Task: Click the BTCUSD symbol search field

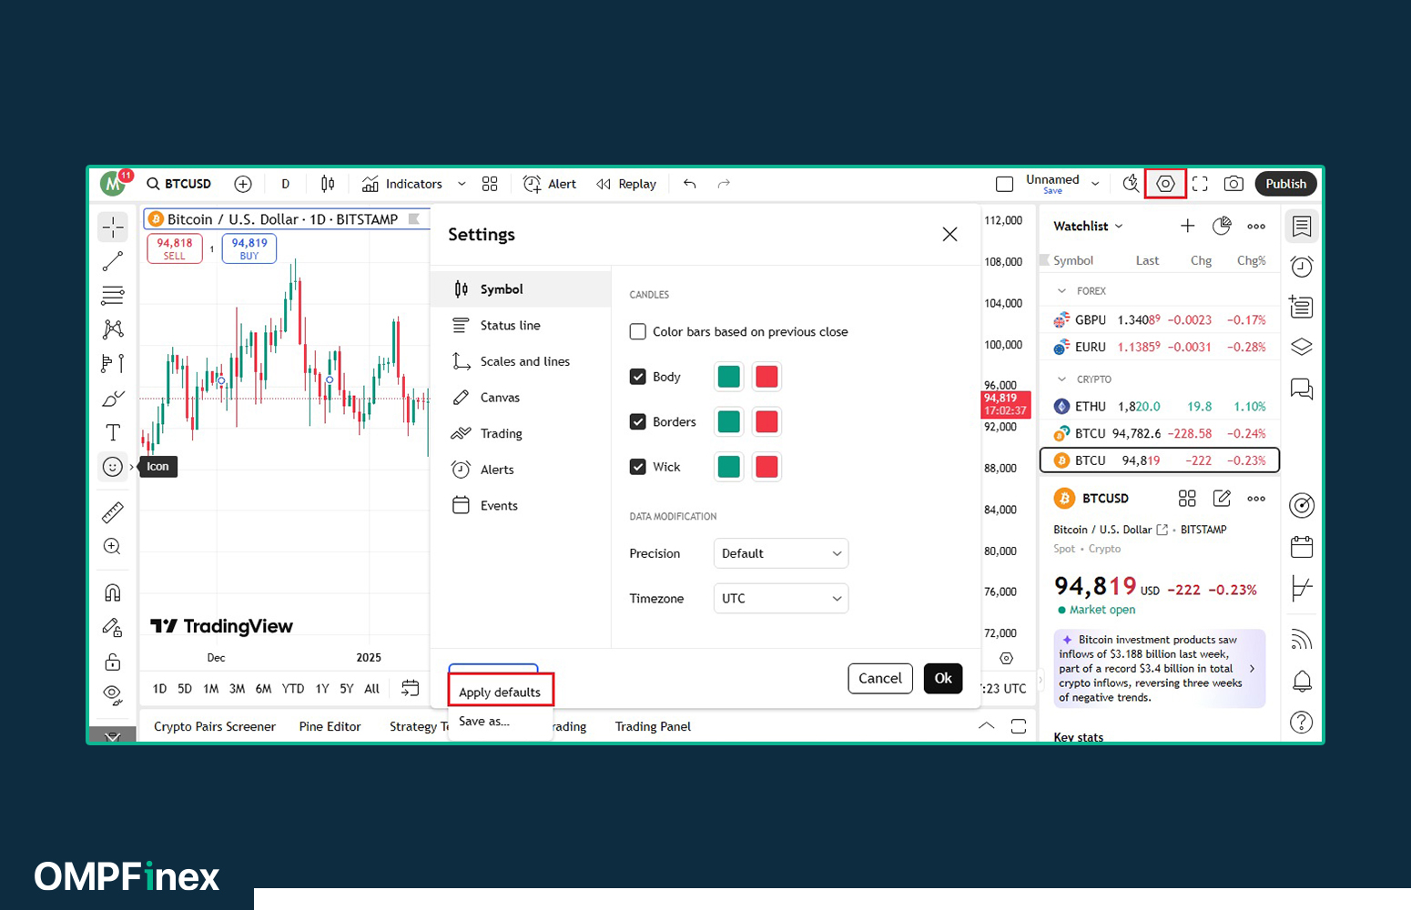Action: [179, 184]
